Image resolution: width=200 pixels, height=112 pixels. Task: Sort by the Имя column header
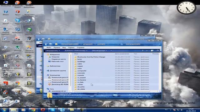(76, 54)
